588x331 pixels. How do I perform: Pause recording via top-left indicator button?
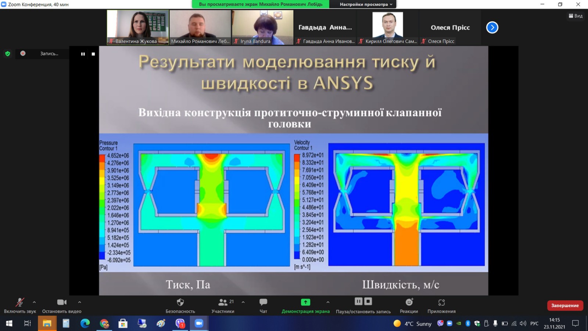(x=83, y=54)
